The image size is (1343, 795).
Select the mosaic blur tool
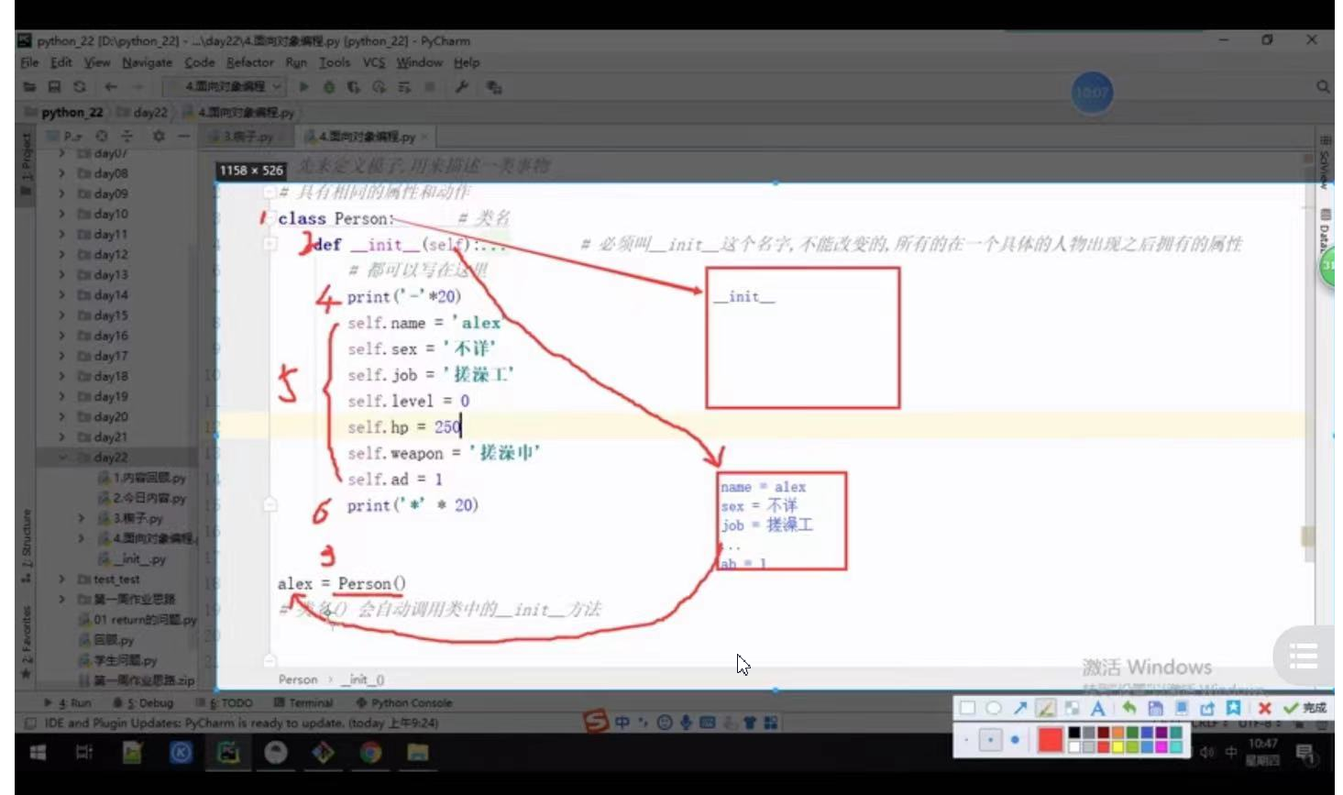click(1072, 708)
